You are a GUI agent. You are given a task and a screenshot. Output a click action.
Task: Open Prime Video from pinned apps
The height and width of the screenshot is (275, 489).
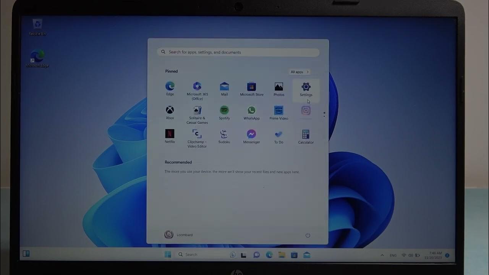pyautogui.click(x=279, y=112)
